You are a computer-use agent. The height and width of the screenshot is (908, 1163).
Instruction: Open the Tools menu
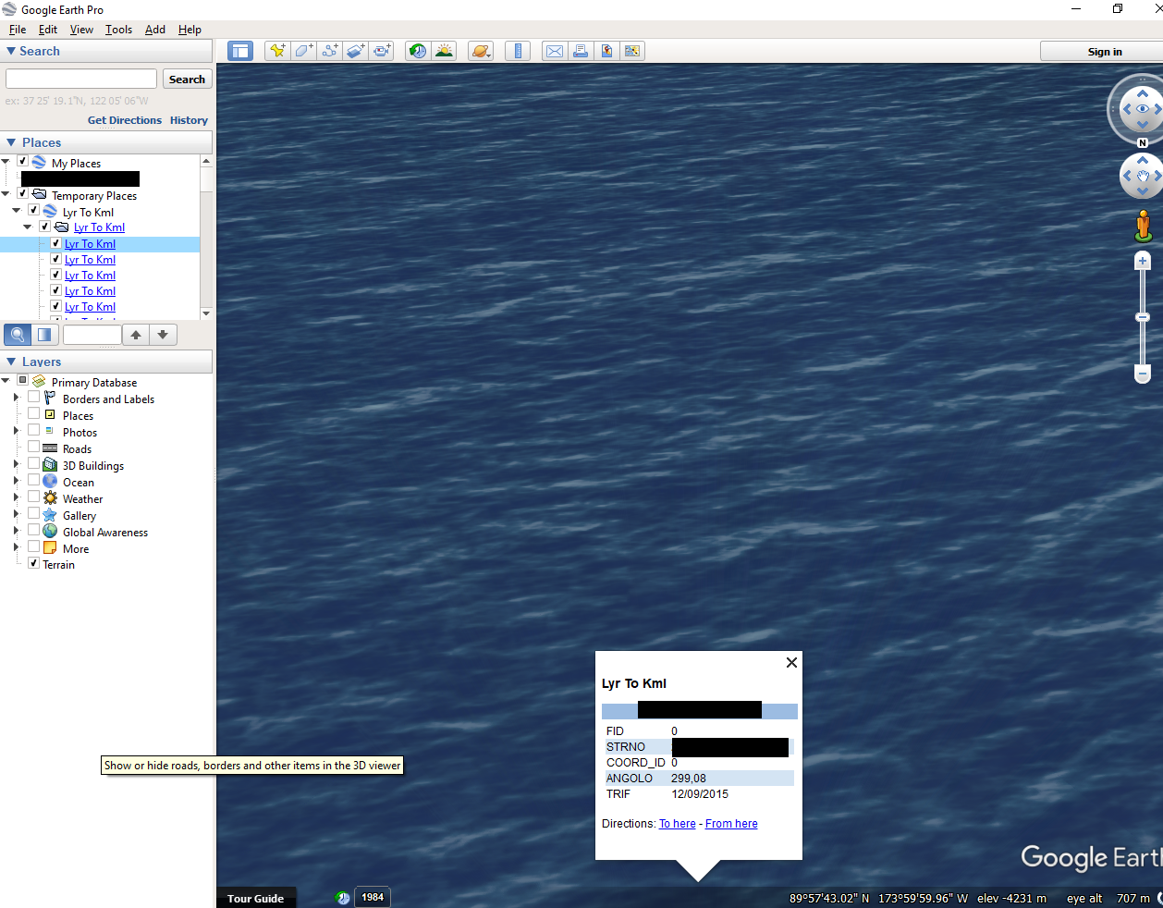point(118,30)
